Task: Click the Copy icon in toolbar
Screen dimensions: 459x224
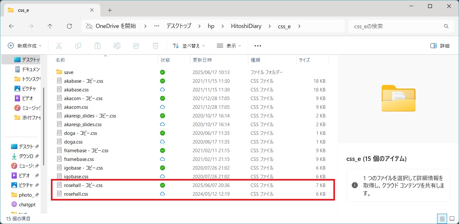Action: (78, 46)
